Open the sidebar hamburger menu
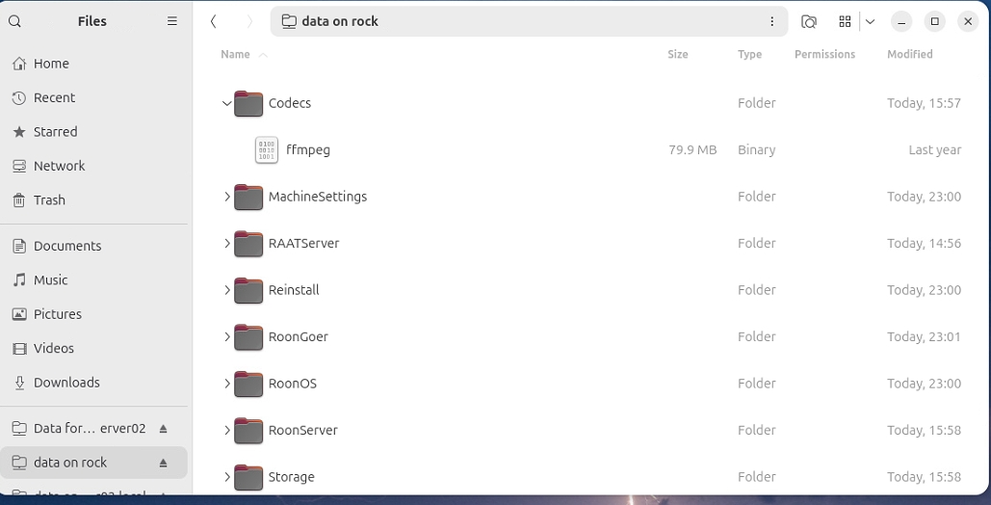The width and height of the screenshot is (991, 505). point(172,21)
